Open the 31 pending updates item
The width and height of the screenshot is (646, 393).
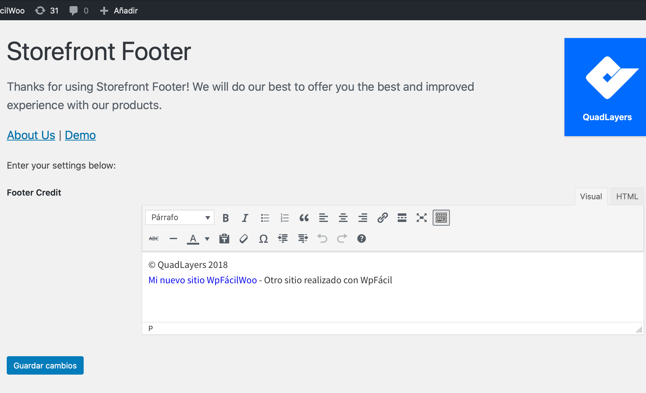point(47,11)
